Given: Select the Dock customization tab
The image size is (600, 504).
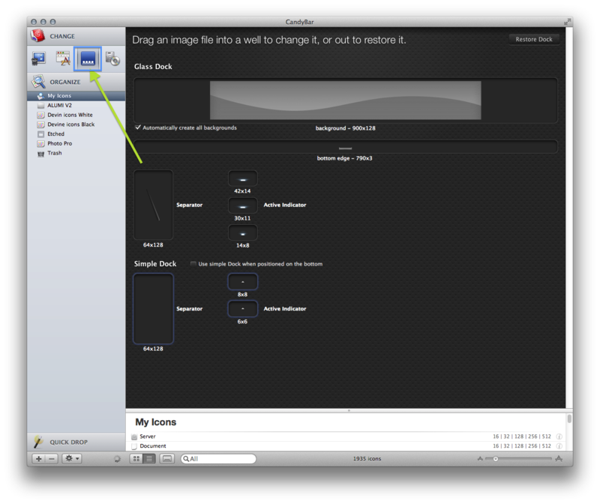Looking at the screenshot, I should click(88, 58).
